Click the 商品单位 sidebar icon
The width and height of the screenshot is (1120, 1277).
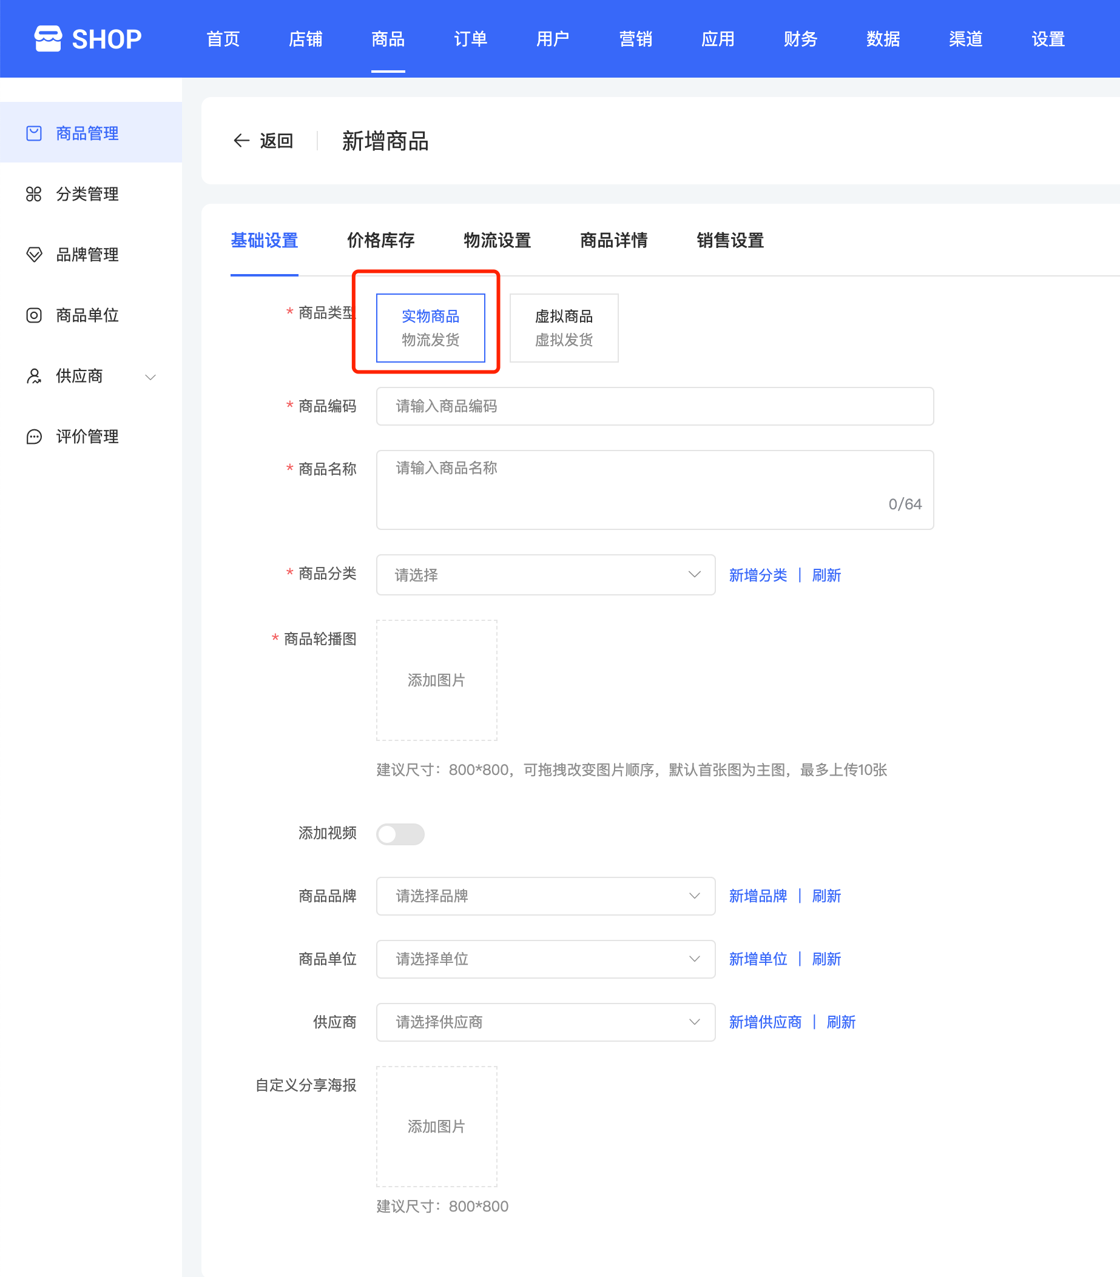click(x=34, y=315)
